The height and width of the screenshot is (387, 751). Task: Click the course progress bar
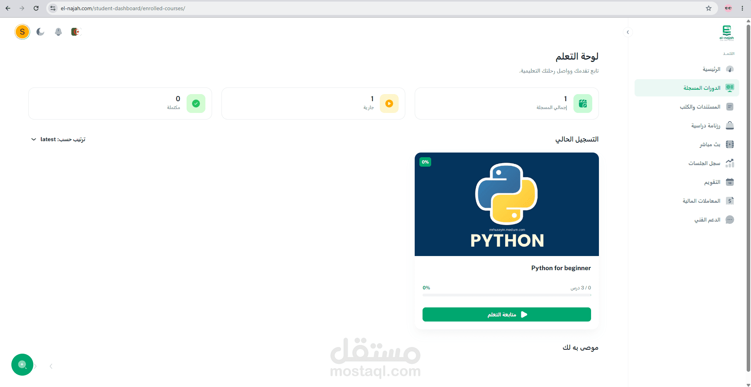pyautogui.click(x=507, y=295)
